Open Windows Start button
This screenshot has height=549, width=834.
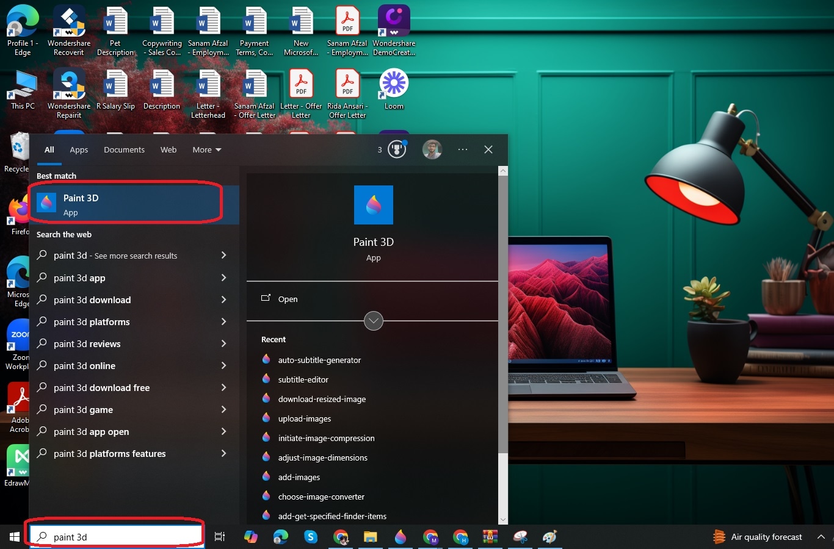[15, 537]
